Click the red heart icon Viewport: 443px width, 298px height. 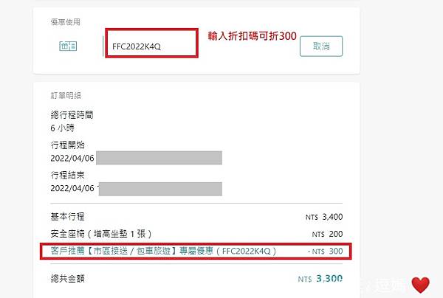(420, 285)
